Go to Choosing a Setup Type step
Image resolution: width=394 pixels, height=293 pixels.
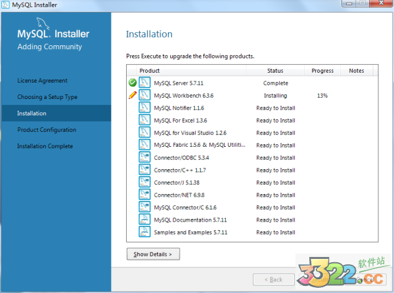[x=47, y=97]
